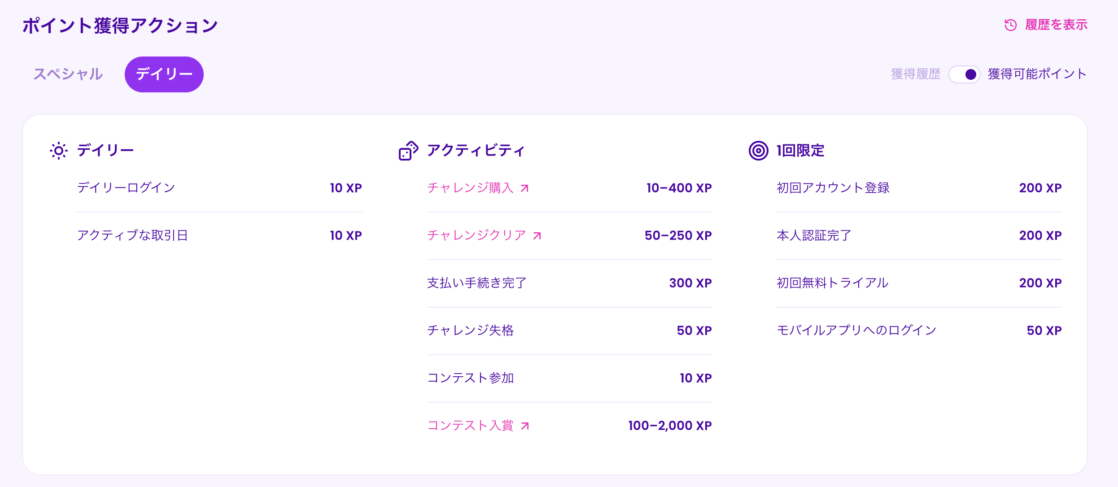Select the purple デイリー tab

[164, 74]
